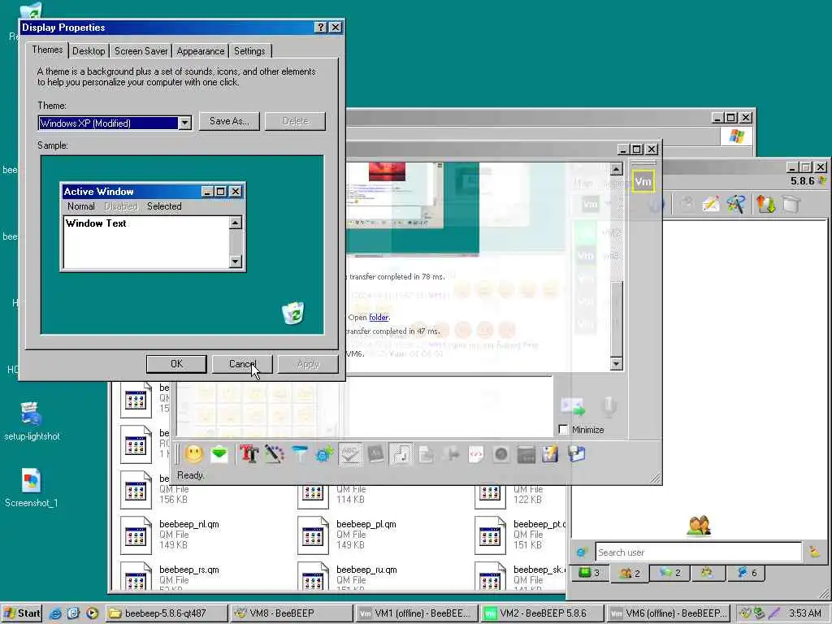Click the Open folder link in chat
This screenshot has height=624, width=832.
[379, 318]
